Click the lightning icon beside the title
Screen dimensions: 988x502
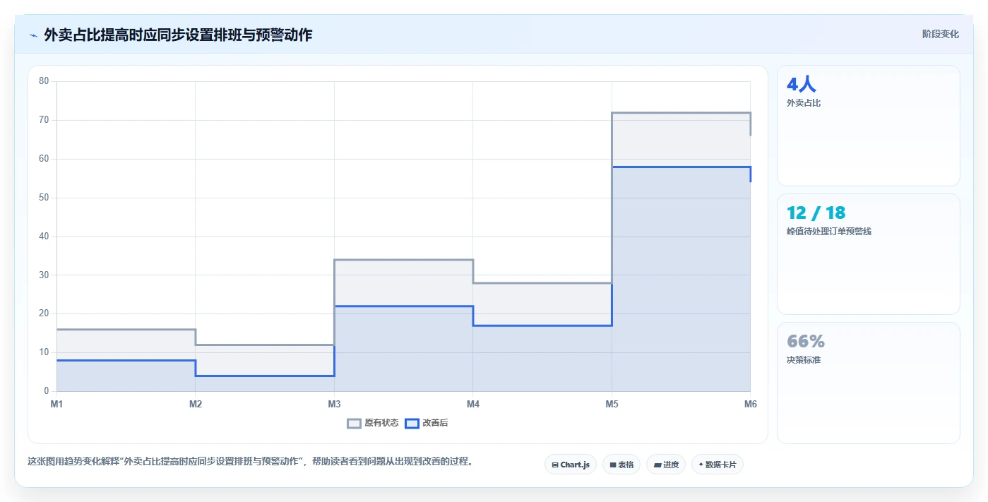33,35
